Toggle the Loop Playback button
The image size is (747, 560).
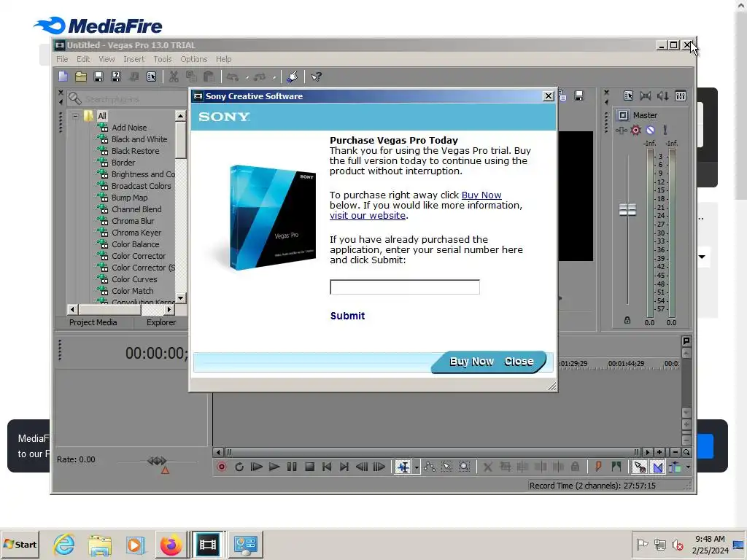tap(239, 467)
